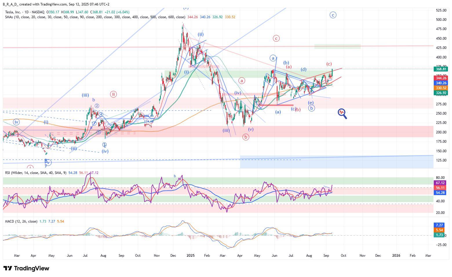
Task: Click the red 344.26 SMA price tag
Action: tap(441, 78)
